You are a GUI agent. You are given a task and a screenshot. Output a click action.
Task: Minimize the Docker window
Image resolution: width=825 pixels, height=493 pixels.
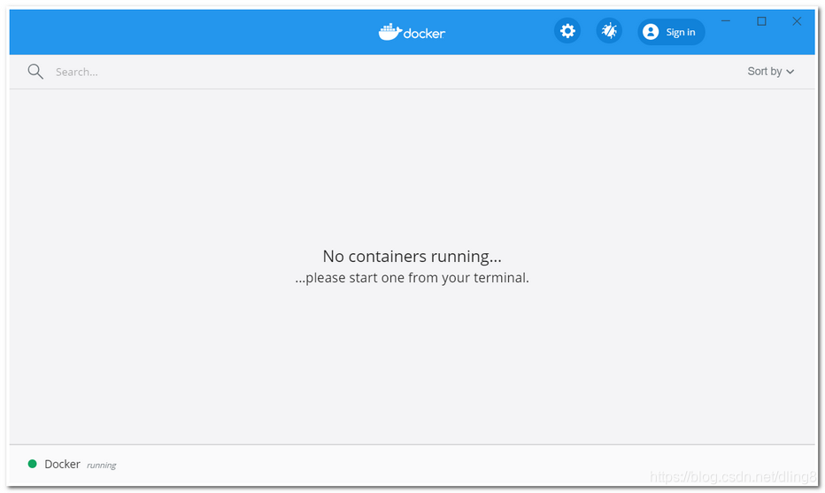point(726,21)
